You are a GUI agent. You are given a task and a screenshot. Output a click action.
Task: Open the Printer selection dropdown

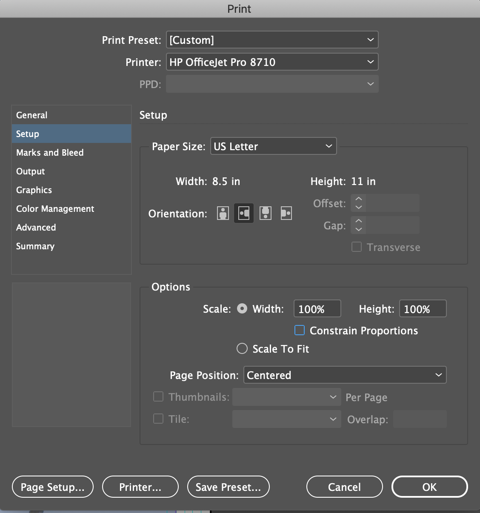272,62
